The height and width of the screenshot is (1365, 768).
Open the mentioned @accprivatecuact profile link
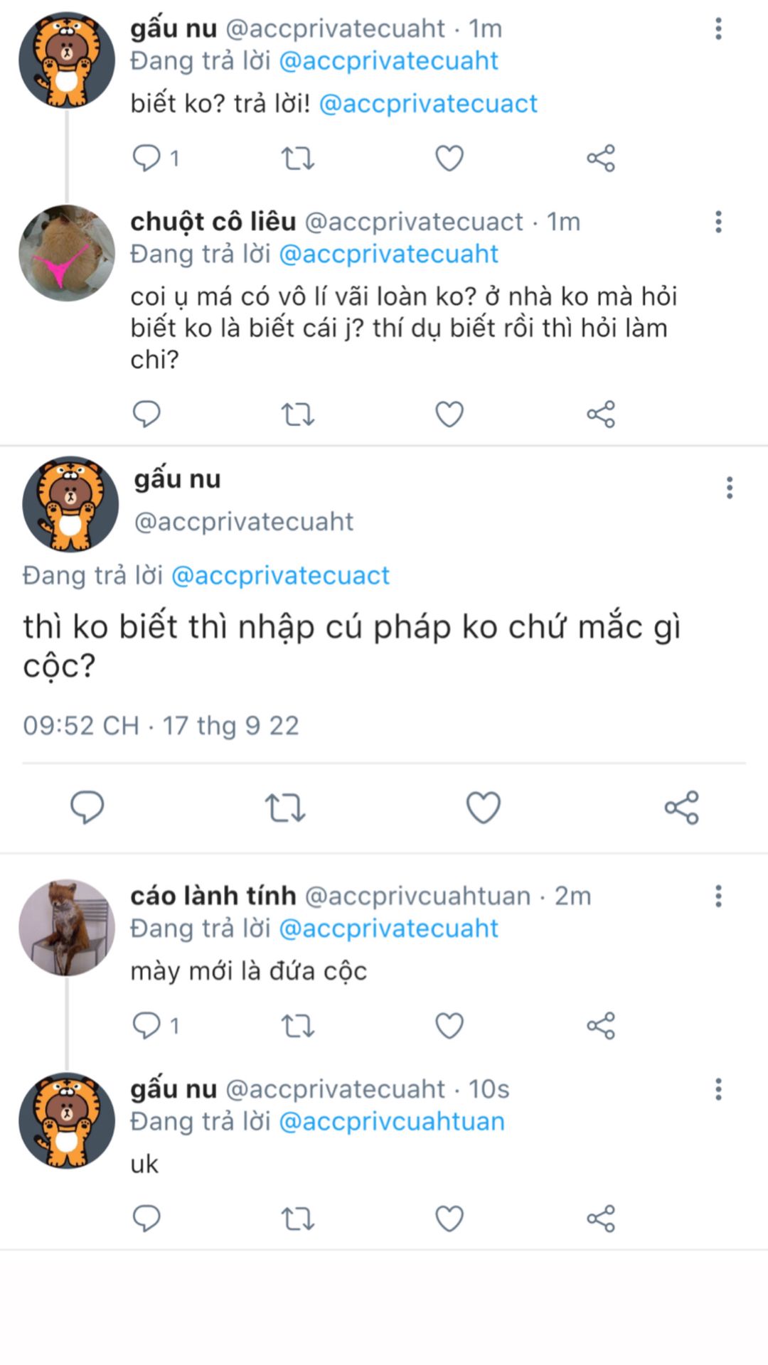[428, 104]
